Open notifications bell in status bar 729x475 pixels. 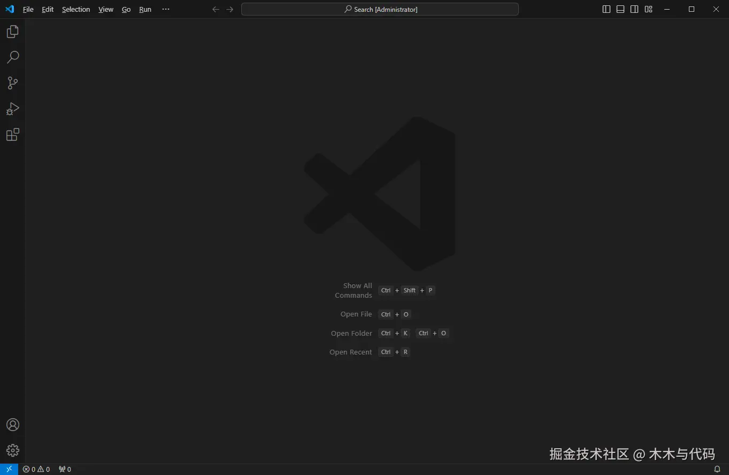[717, 469]
